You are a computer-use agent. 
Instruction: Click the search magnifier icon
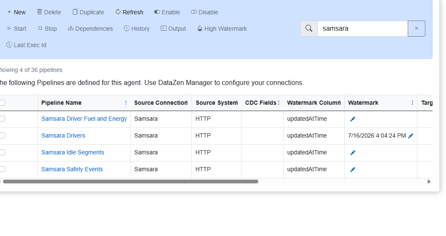tap(309, 29)
